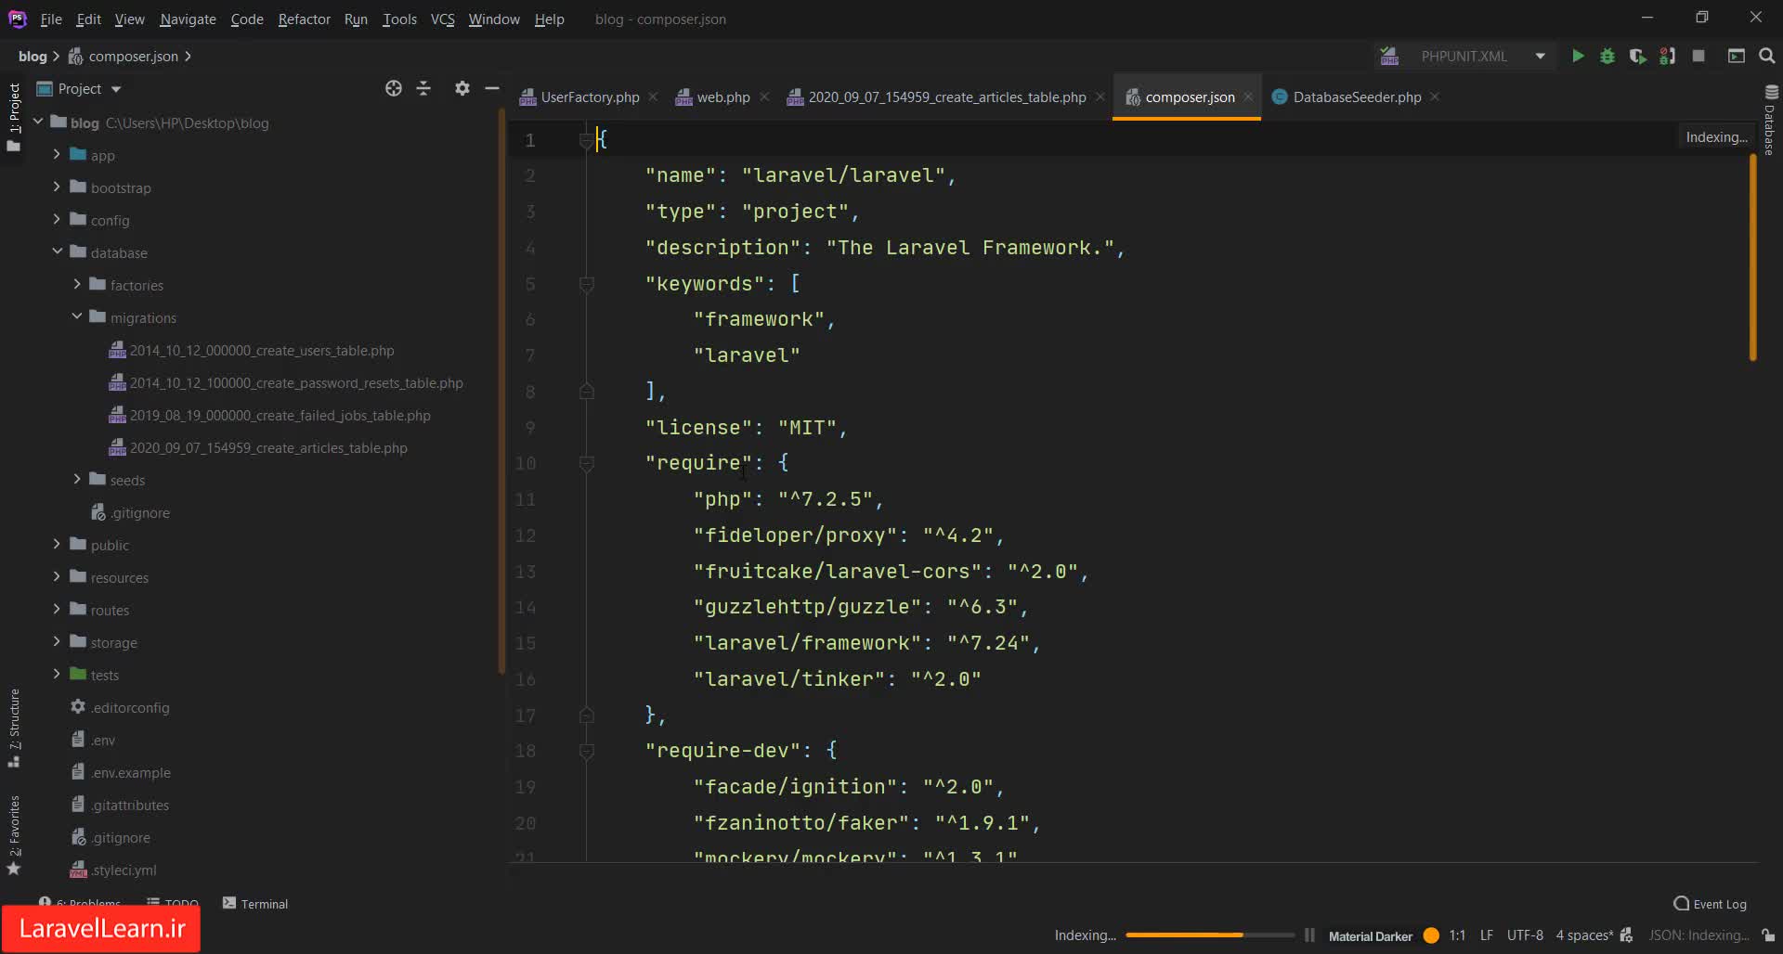Screen dimensions: 1783x954
Task: Hide the Project panel with minus icon
Action: click(492, 88)
